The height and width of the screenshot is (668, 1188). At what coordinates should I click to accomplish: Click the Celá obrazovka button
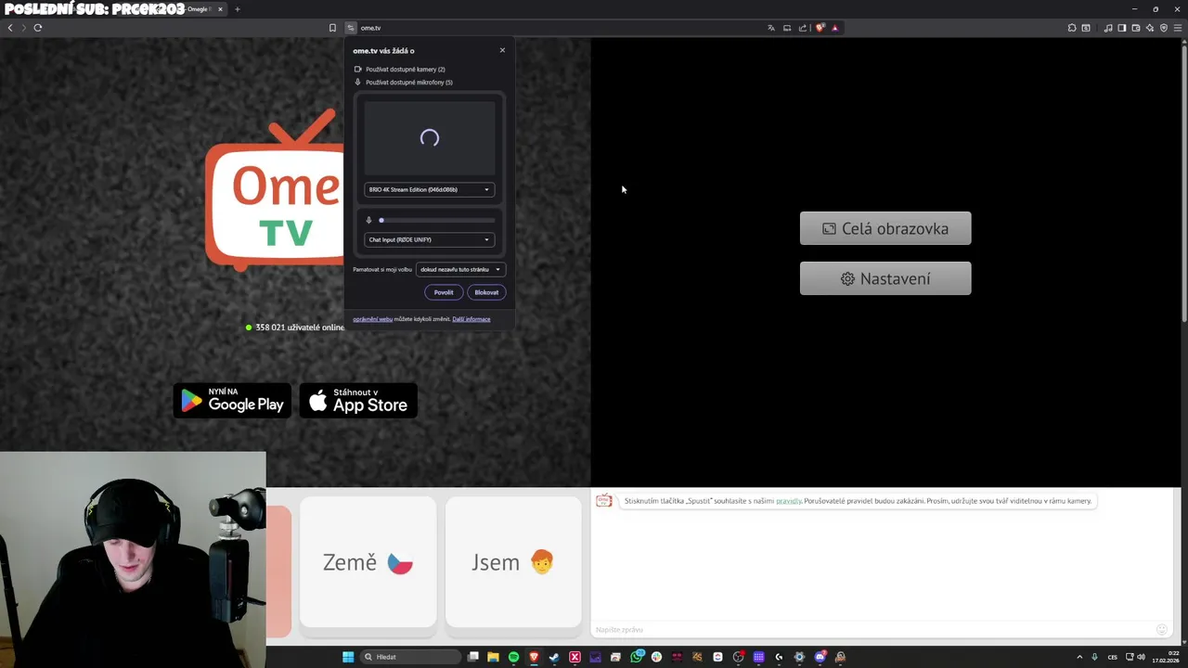(885, 228)
